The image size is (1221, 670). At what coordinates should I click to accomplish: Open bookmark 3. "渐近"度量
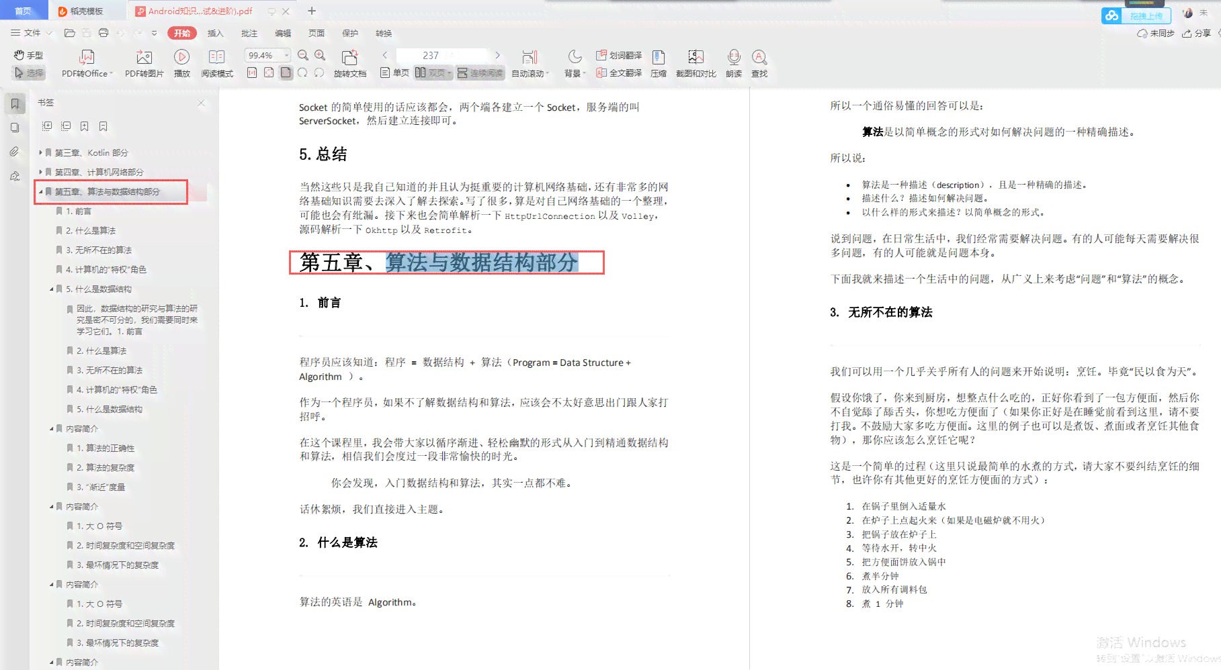[x=101, y=487]
